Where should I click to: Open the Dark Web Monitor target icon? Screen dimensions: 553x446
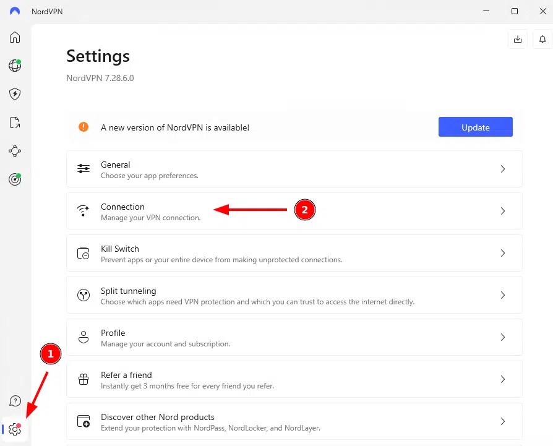click(15, 179)
